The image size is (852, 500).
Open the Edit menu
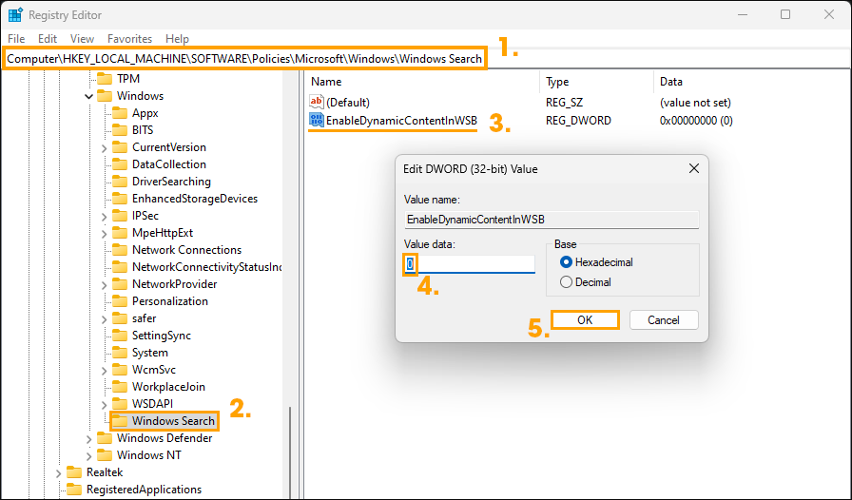pos(48,39)
